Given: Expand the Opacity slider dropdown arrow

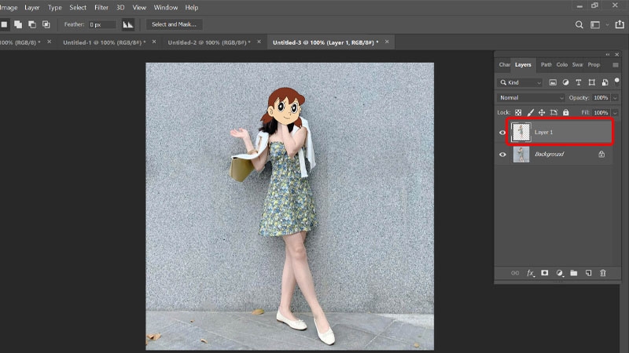Looking at the screenshot, I should 615,97.
